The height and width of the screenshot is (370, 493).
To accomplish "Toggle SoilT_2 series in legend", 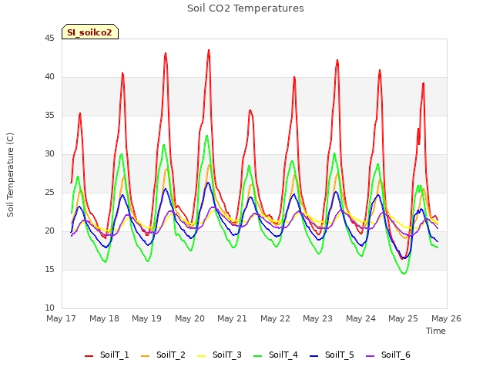I will [x=163, y=355].
